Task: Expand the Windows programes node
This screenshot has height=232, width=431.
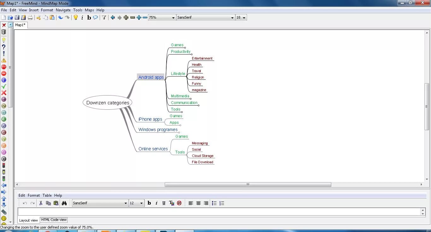Action: pyautogui.click(x=179, y=132)
